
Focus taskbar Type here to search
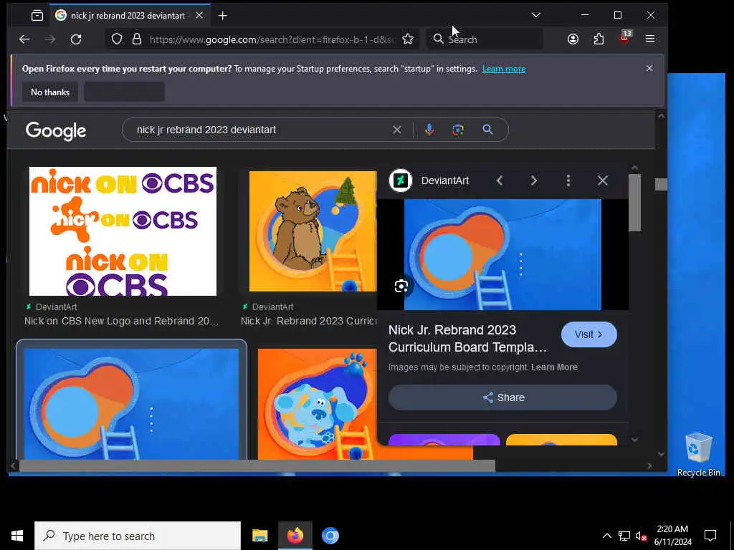click(x=138, y=536)
